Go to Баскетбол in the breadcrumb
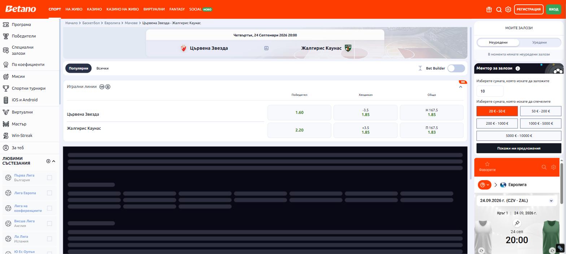The width and height of the screenshot is (566, 254). click(x=91, y=23)
